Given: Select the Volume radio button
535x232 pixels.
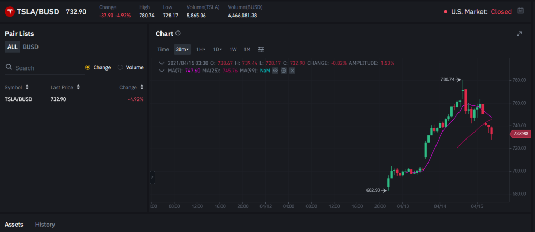Looking at the screenshot, I should pos(120,67).
